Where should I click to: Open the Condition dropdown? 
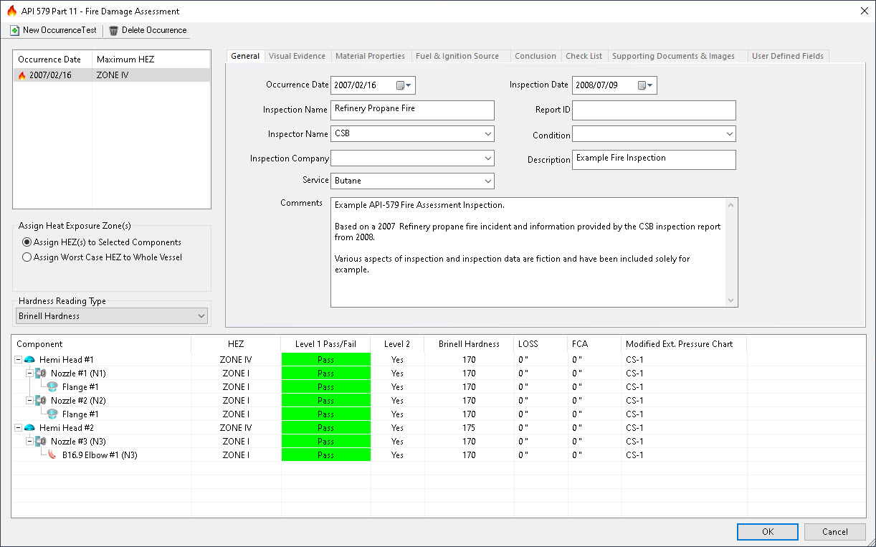click(x=729, y=134)
